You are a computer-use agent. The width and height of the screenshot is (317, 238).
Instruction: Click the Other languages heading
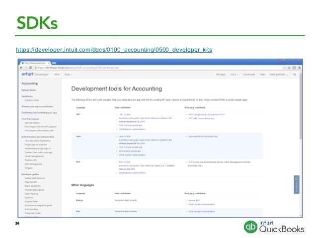(x=82, y=185)
